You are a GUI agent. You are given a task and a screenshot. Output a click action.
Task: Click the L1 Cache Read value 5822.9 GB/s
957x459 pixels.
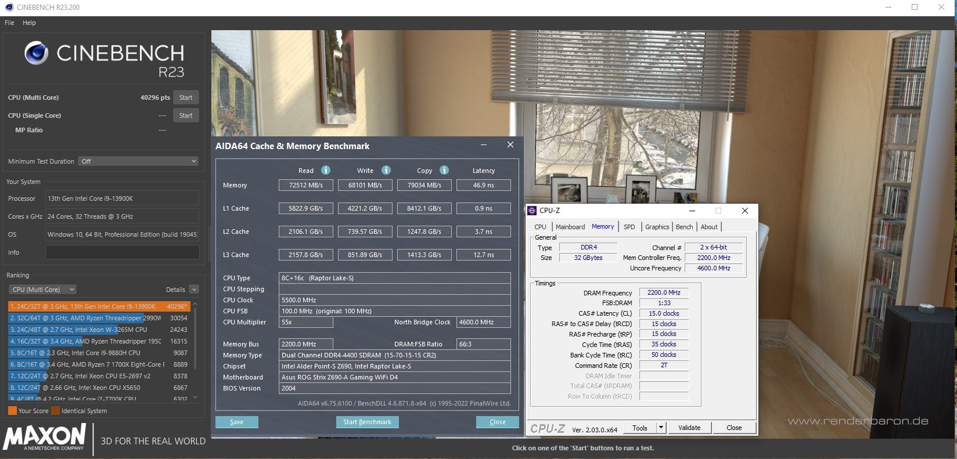click(x=306, y=208)
